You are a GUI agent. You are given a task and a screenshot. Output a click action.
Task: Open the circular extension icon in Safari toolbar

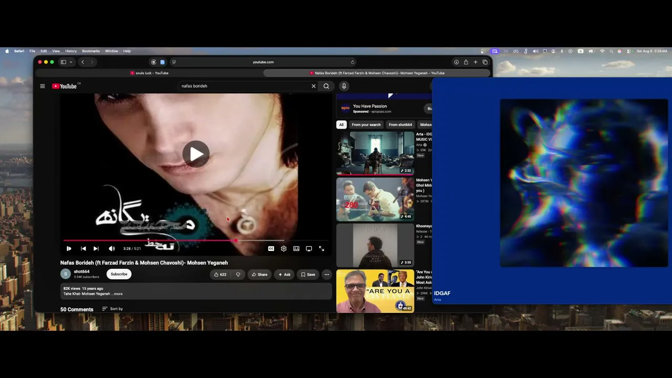153,62
